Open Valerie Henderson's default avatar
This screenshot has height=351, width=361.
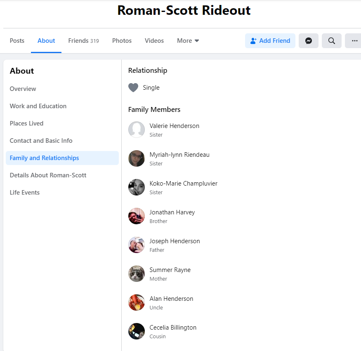coord(137,130)
